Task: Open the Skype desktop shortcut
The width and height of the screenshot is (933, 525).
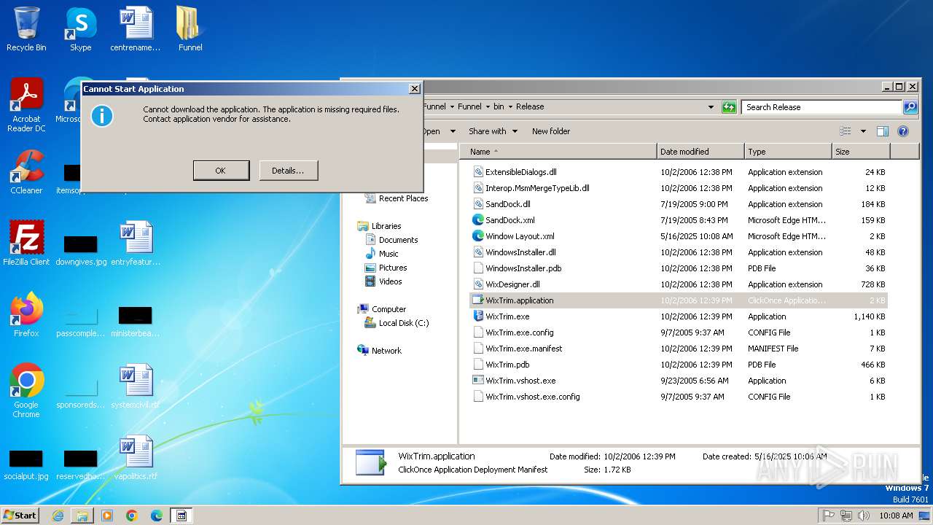Action: 80,29
